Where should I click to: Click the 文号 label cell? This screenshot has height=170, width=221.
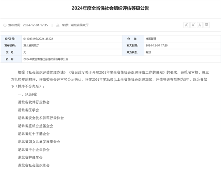[x=11, y=52]
